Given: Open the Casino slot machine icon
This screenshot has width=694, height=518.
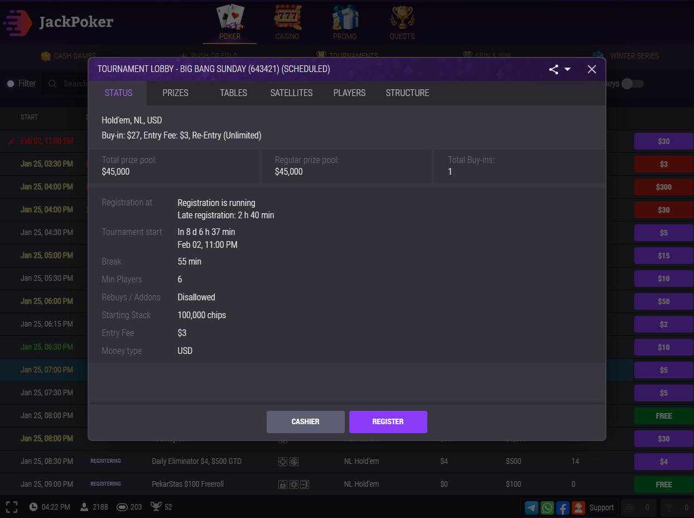Looking at the screenshot, I should pyautogui.click(x=287, y=18).
